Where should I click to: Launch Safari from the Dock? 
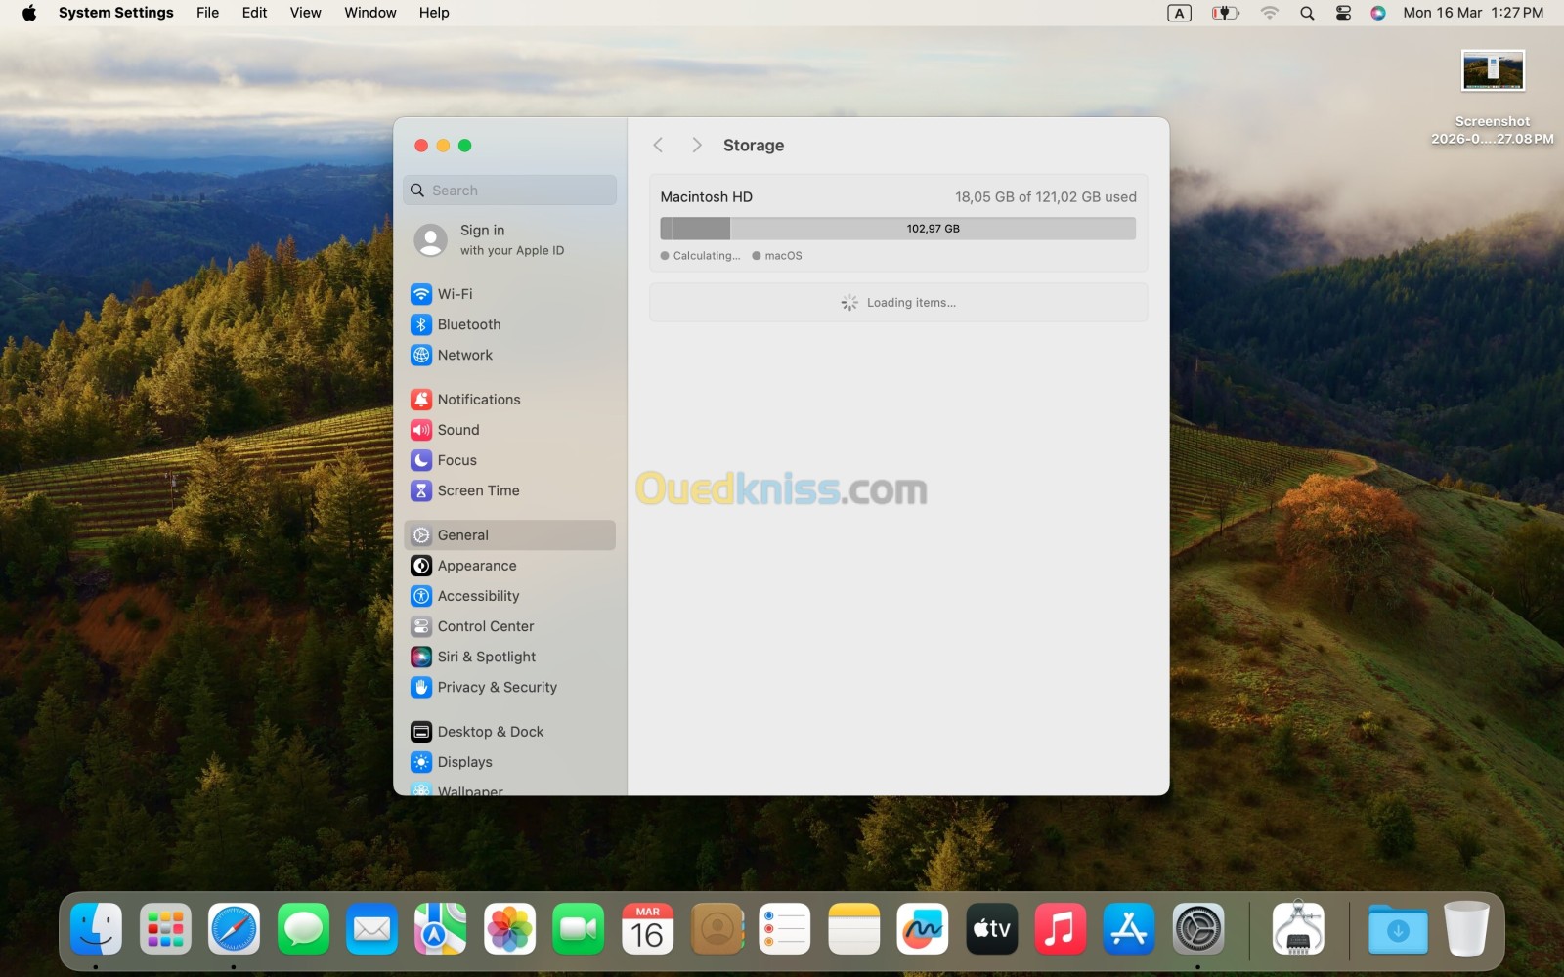(234, 929)
